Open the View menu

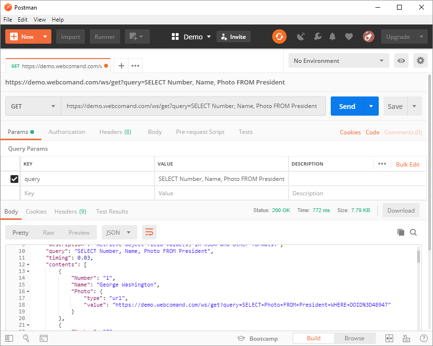(x=40, y=20)
